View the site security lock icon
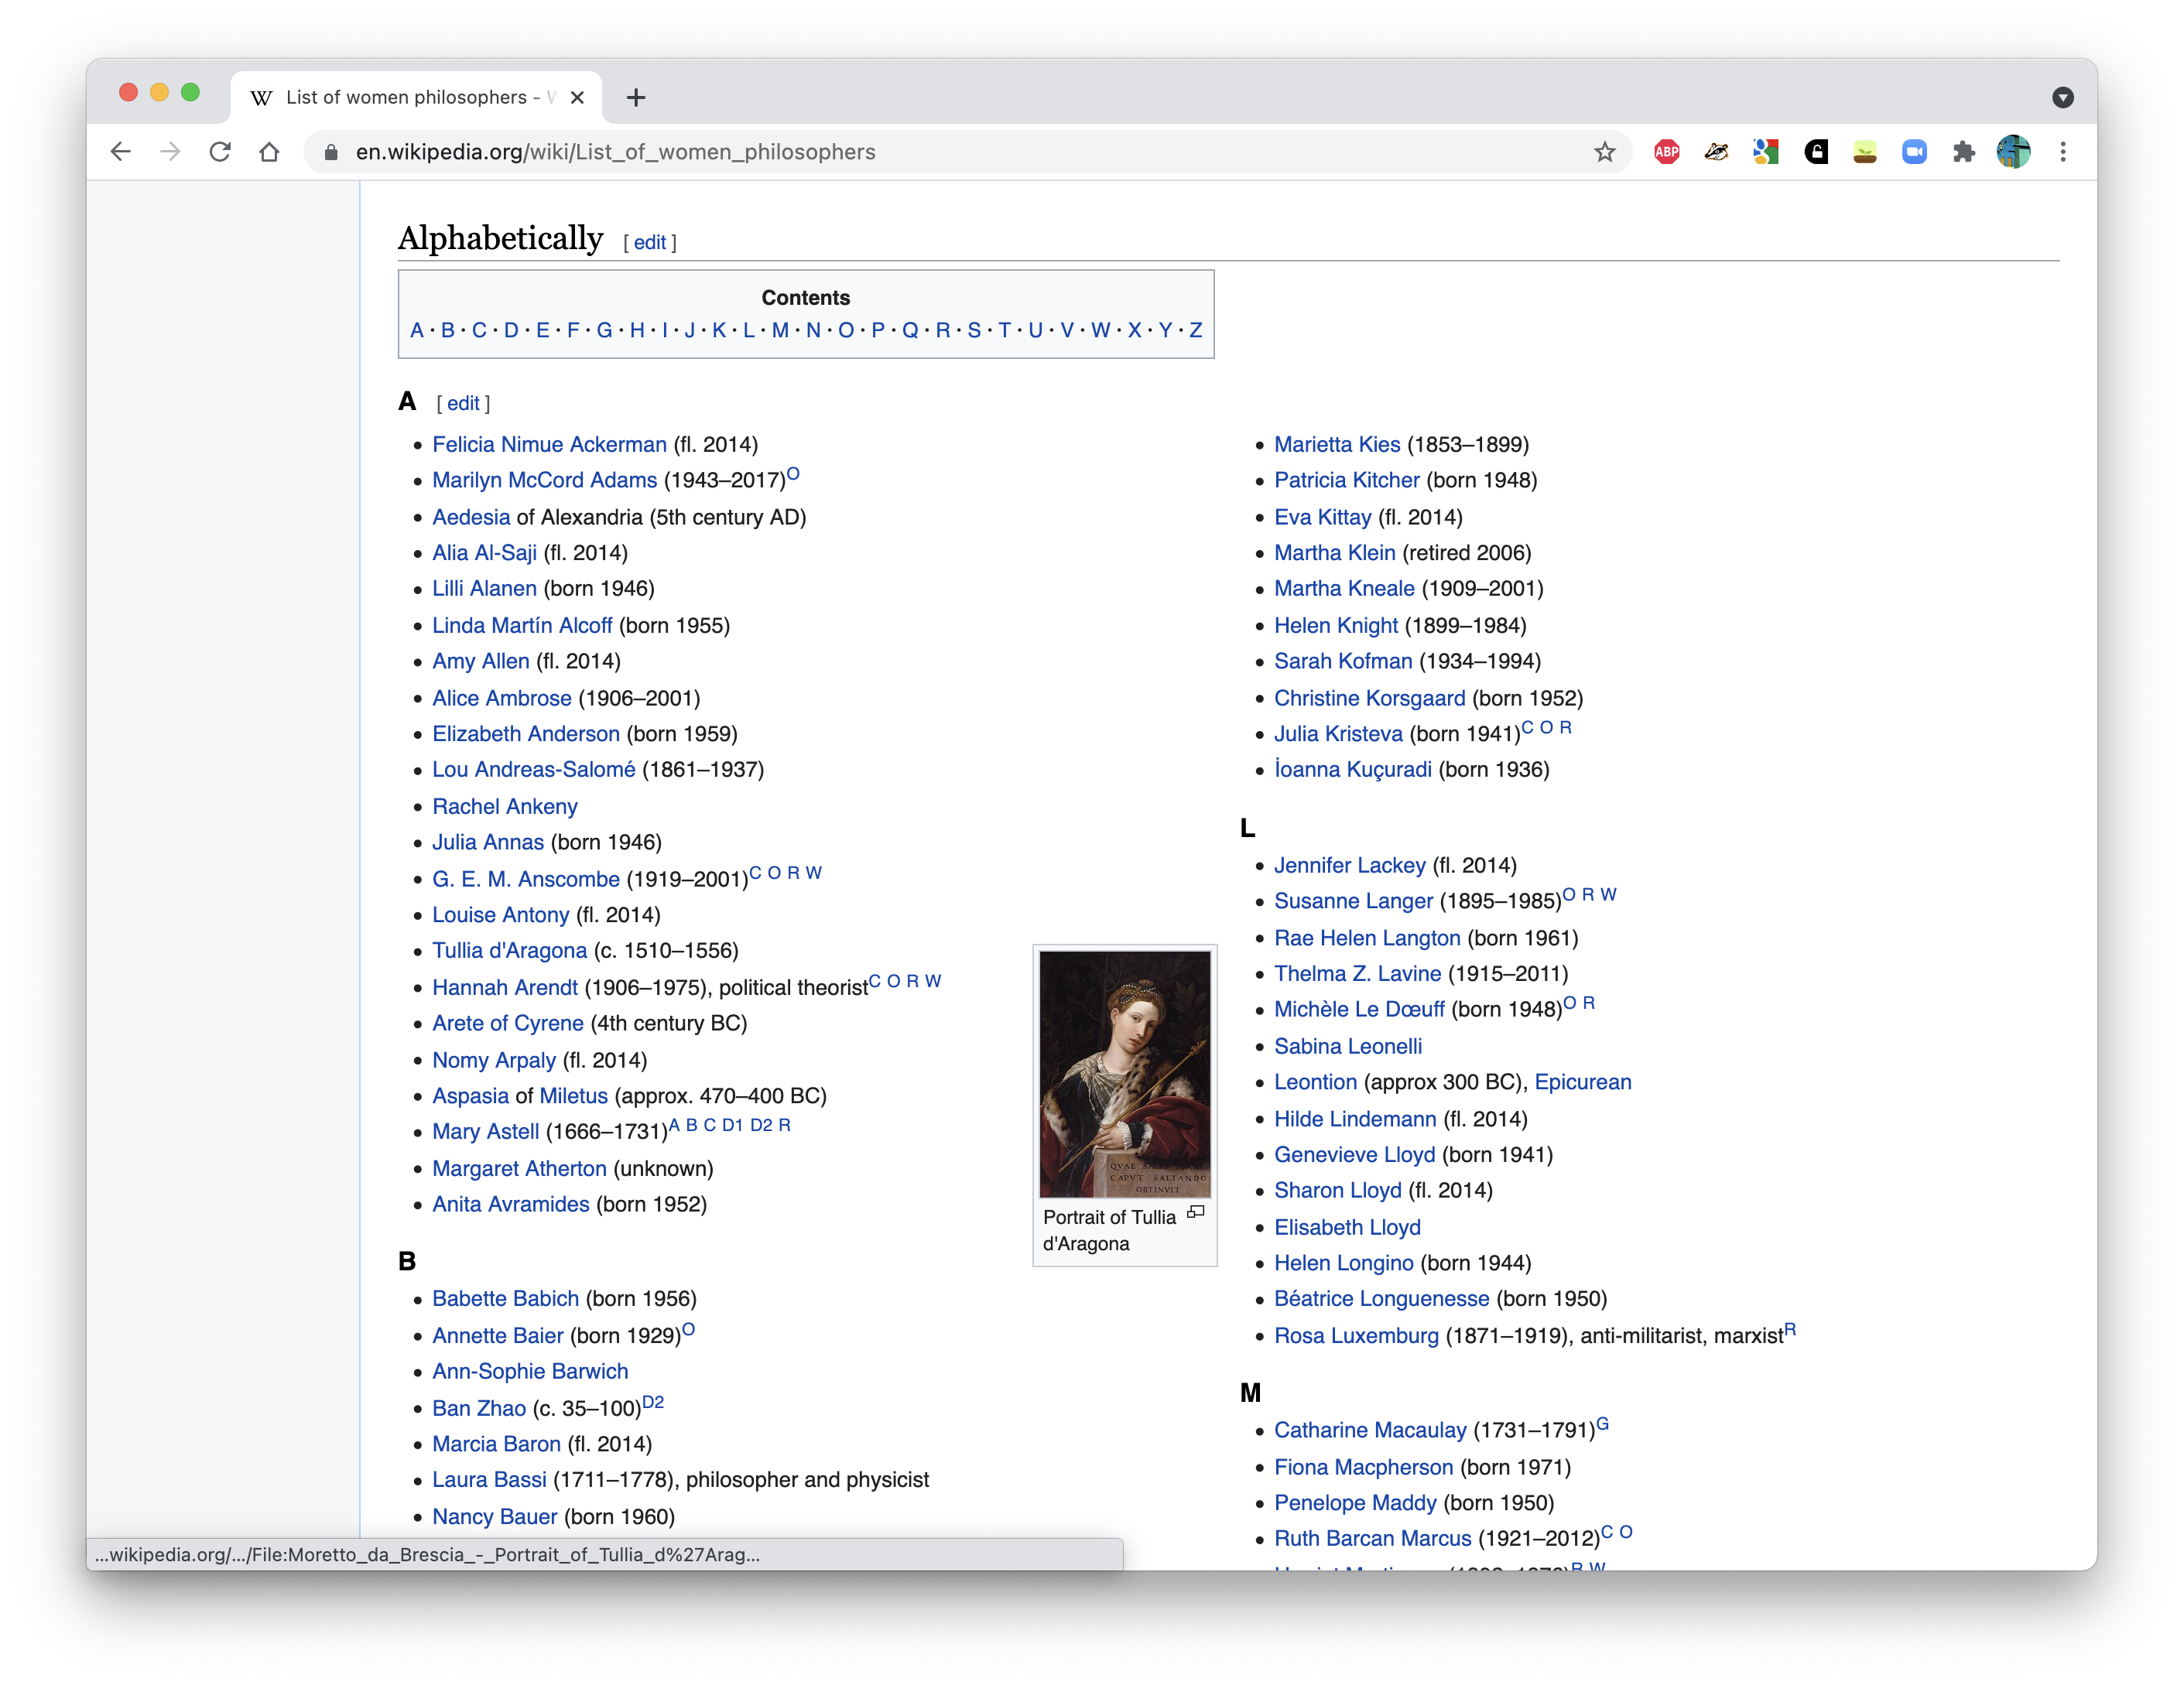The width and height of the screenshot is (2184, 1685). pyautogui.click(x=331, y=152)
